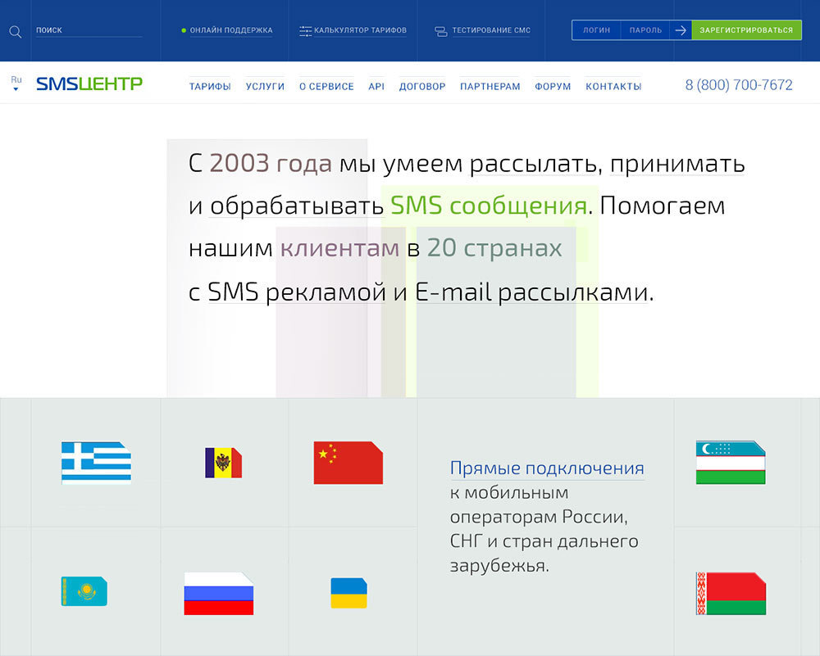
Task: Choose the Kazakhstan flag icon
Action: click(x=84, y=590)
